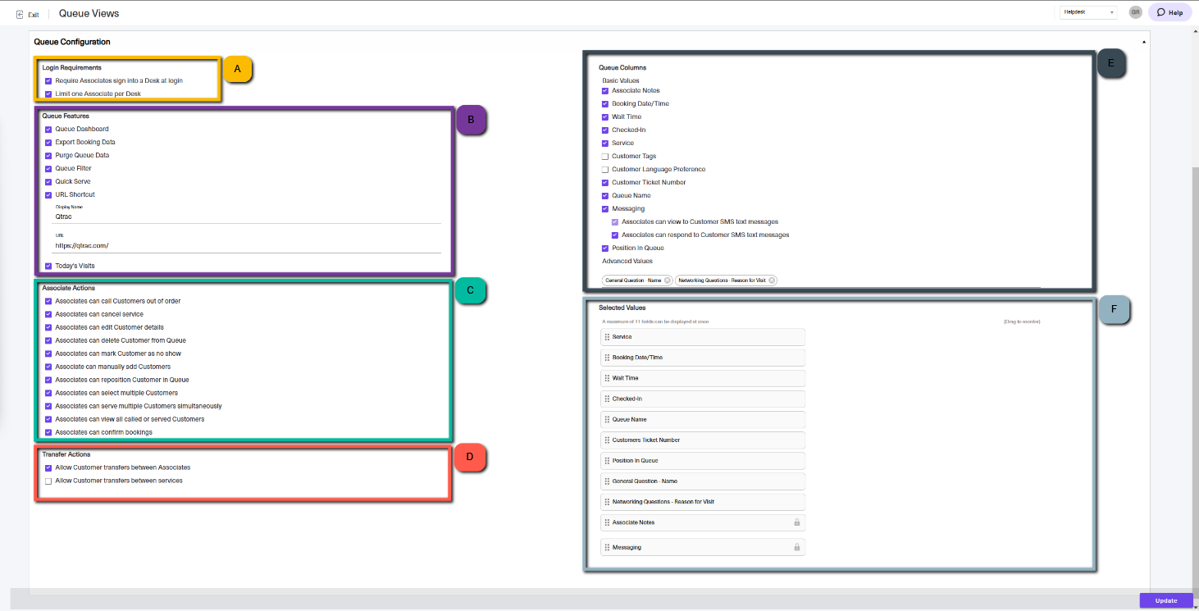Viewport: 1199px width, 611px height.
Task: Grab the drag handle on Checked-In row
Action: tap(607, 399)
